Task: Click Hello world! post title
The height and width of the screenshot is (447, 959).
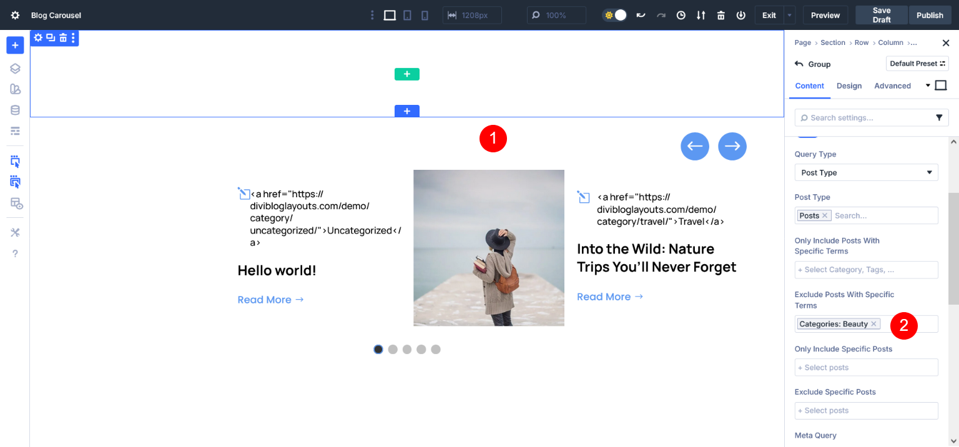Action: coord(277,270)
